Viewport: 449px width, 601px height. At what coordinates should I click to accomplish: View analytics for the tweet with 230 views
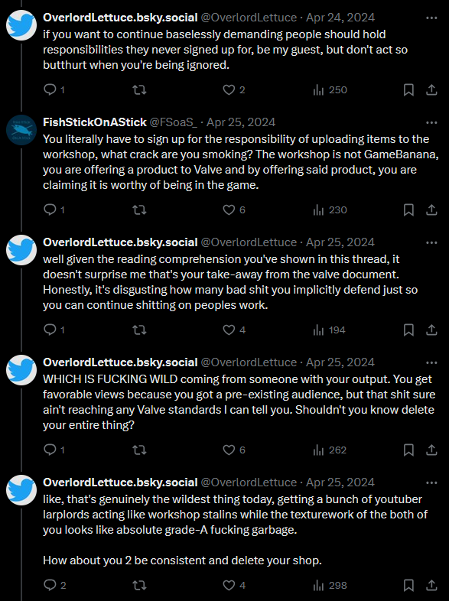pos(330,210)
